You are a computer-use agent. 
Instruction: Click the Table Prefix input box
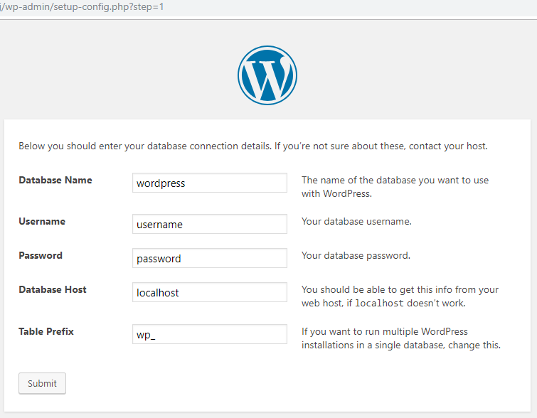point(210,334)
